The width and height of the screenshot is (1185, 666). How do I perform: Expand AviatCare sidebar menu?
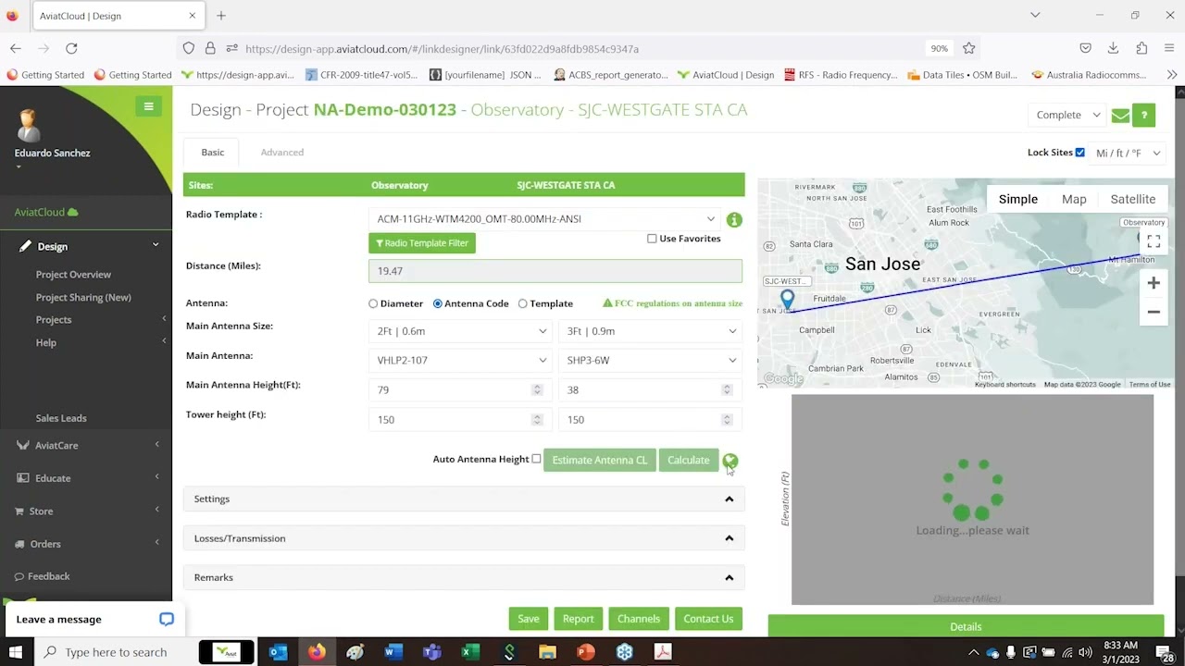click(x=86, y=446)
